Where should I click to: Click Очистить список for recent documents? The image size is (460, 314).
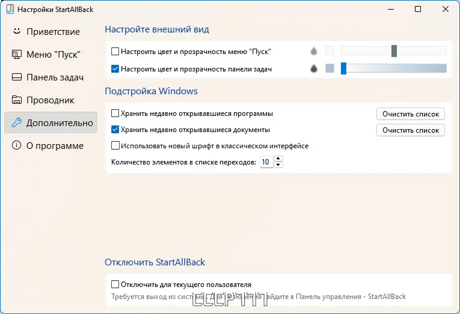pyautogui.click(x=411, y=130)
